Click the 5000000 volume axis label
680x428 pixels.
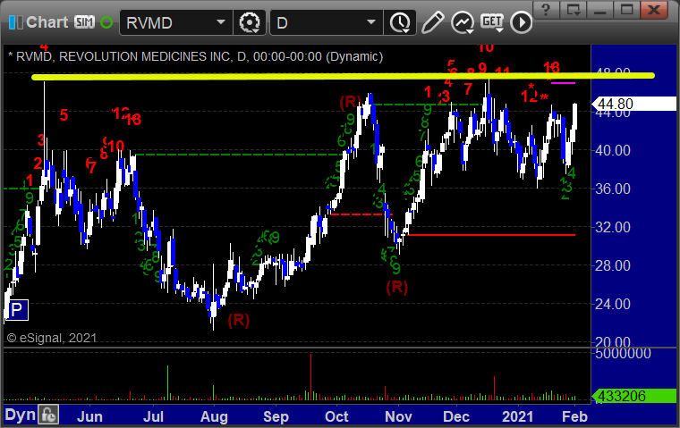624,354
